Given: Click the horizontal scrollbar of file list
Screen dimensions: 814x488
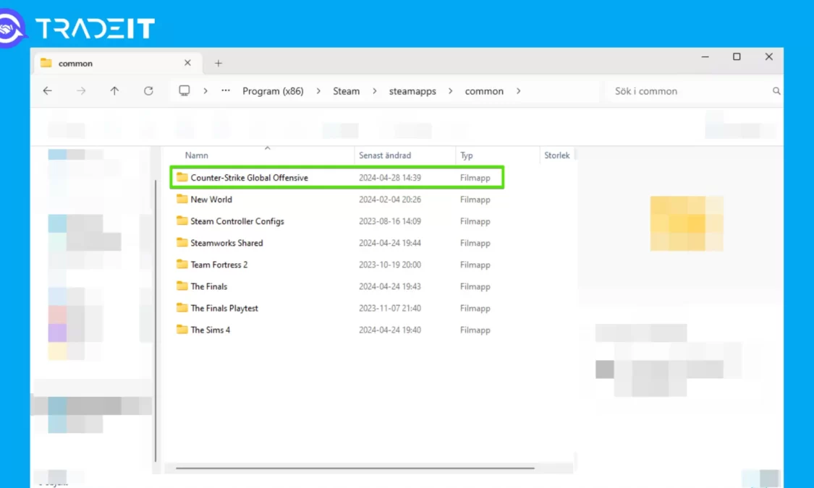Looking at the screenshot, I should (355, 468).
